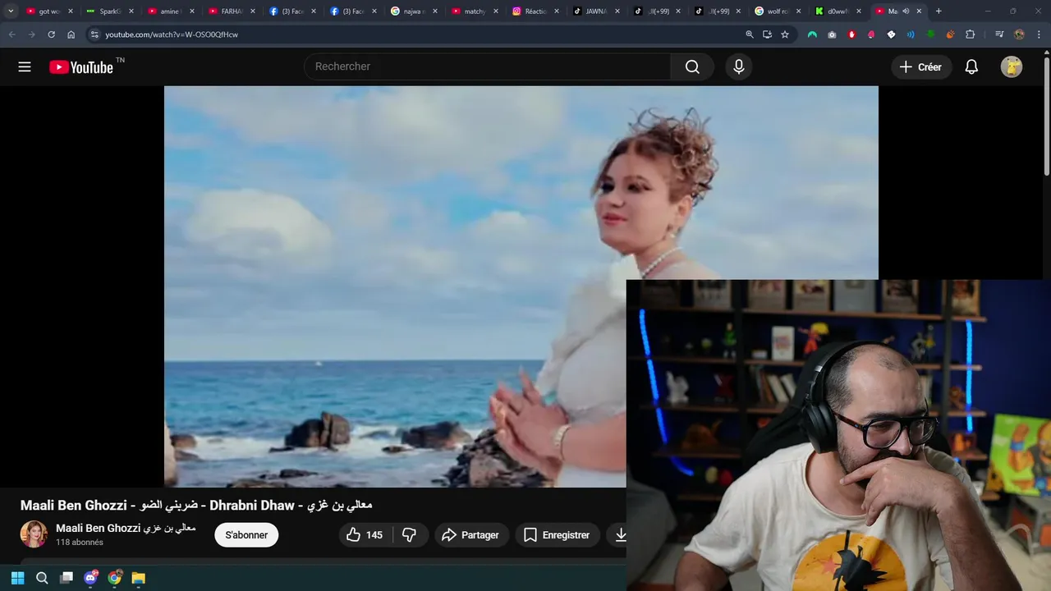The height and width of the screenshot is (591, 1051).
Task: Click the 145 likes count
Action: click(374, 535)
